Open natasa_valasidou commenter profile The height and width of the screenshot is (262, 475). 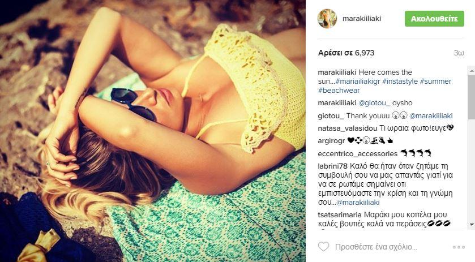pos(348,128)
